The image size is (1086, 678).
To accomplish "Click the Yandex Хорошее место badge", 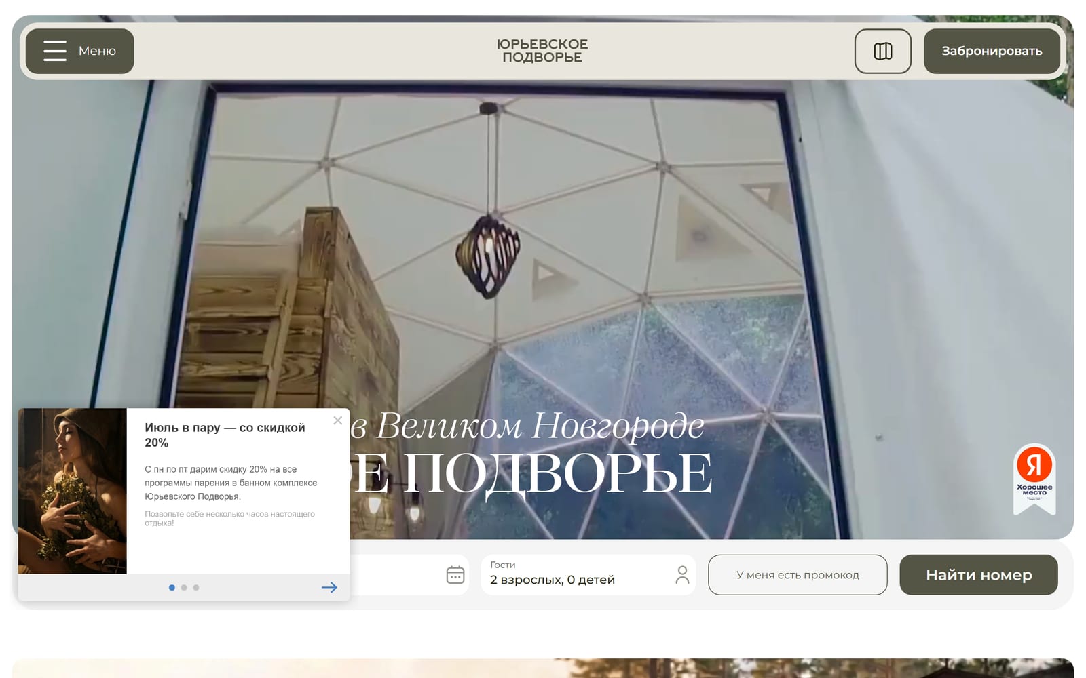I will click(1034, 479).
